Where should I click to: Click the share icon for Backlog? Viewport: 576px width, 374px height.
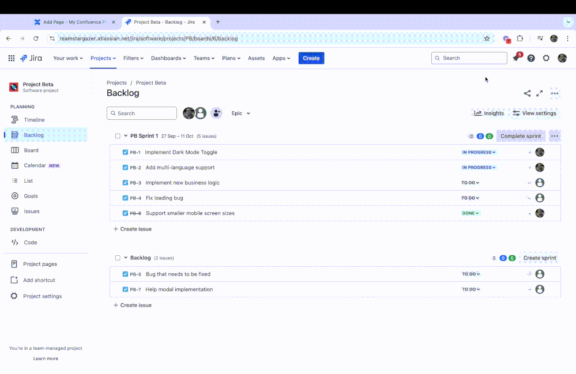coord(527,93)
